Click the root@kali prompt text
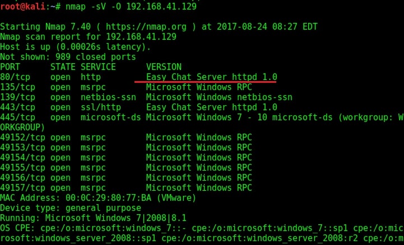Image resolution: width=404 pixels, height=245 pixels. pos(22,6)
